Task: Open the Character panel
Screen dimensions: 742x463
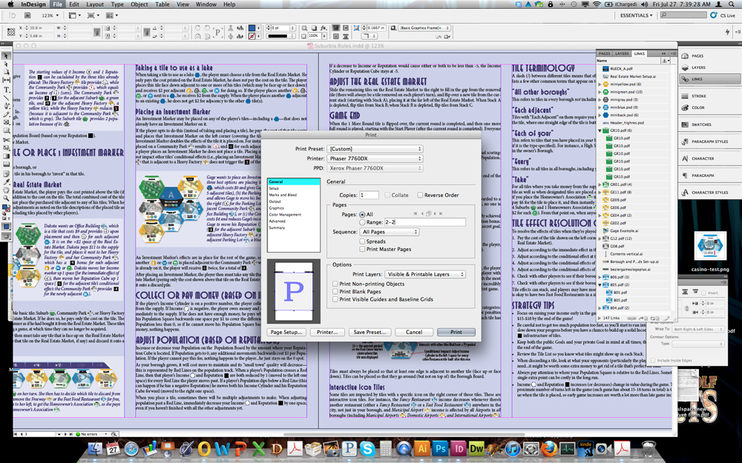Action: coord(709,159)
